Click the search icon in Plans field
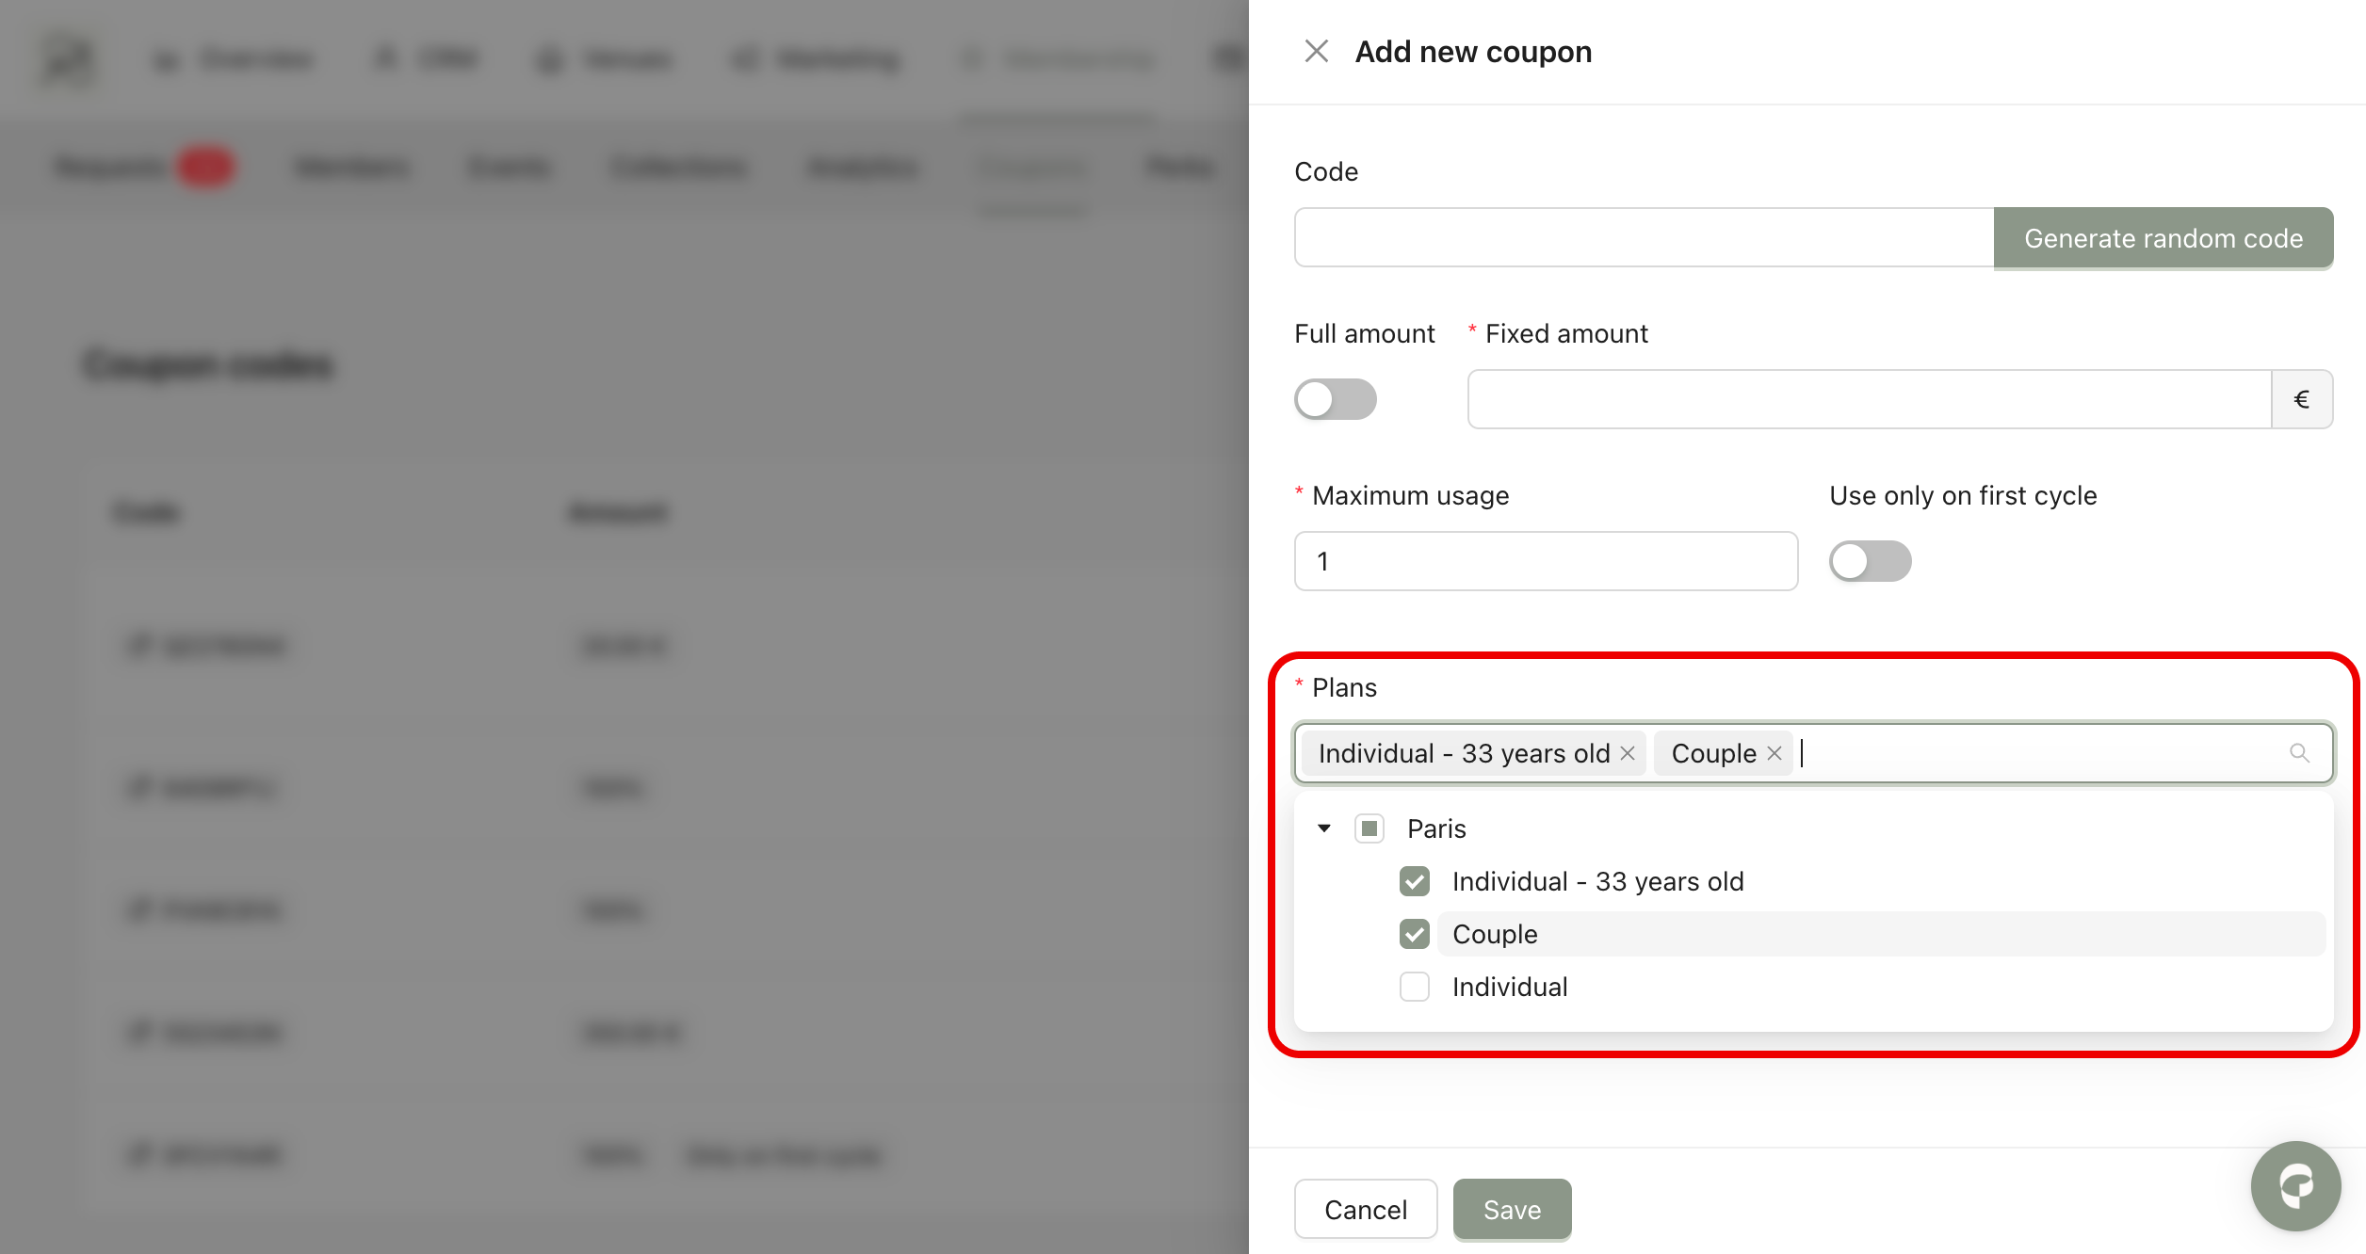The image size is (2366, 1254). click(x=2299, y=753)
